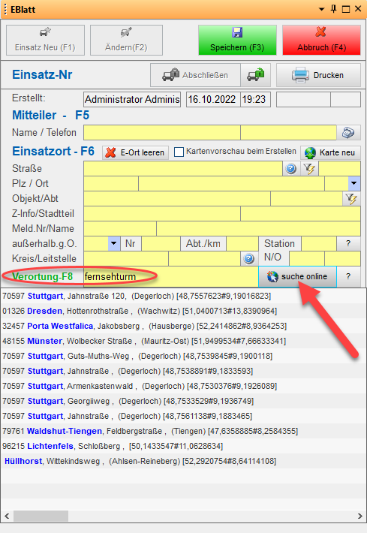This screenshot has width=367, height=533.
Task: Click the blue help icon next to Straße
Action: (291, 169)
